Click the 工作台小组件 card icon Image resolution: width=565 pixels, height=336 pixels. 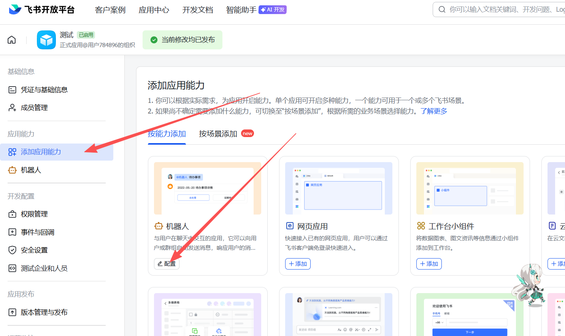pos(421,226)
